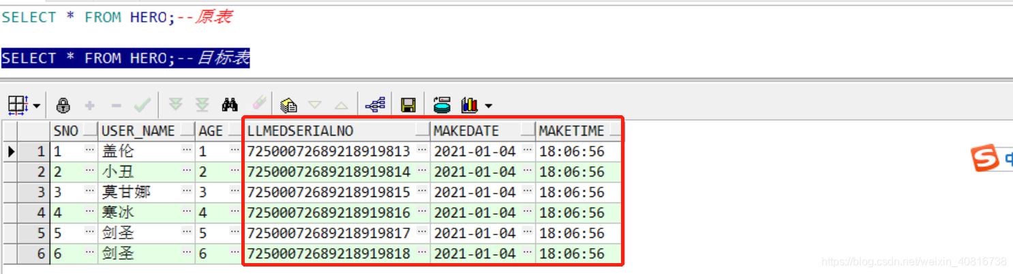The height and width of the screenshot is (274, 1013).
Task: Select row 6 via its row number
Action: click(x=33, y=254)
